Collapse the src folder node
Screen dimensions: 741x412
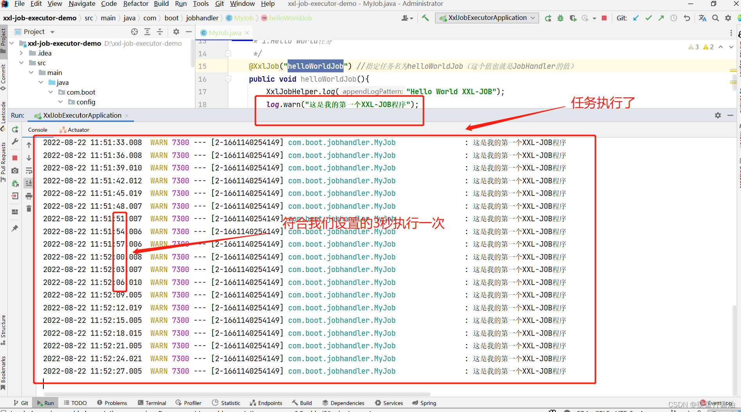21,63
